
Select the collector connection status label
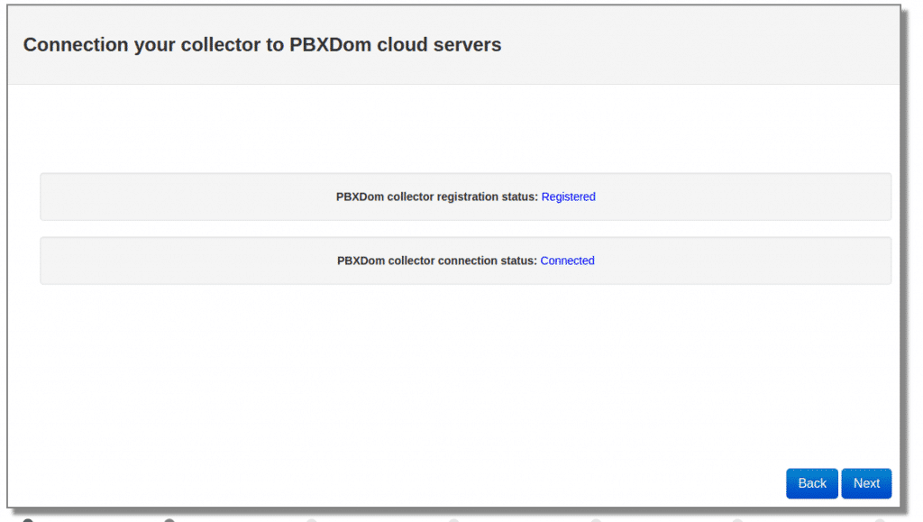tap(437, 261)
